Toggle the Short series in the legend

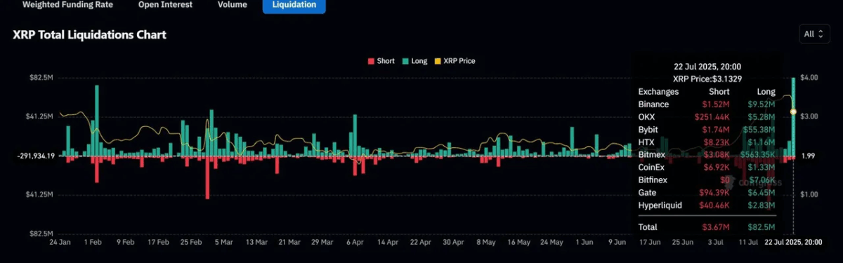coord(381,61)
